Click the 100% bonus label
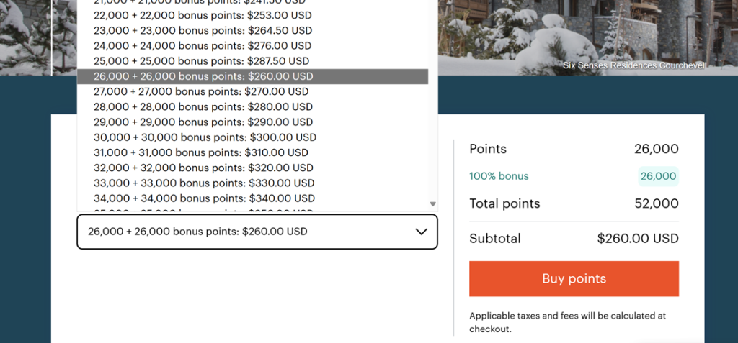 pos(499,176)
